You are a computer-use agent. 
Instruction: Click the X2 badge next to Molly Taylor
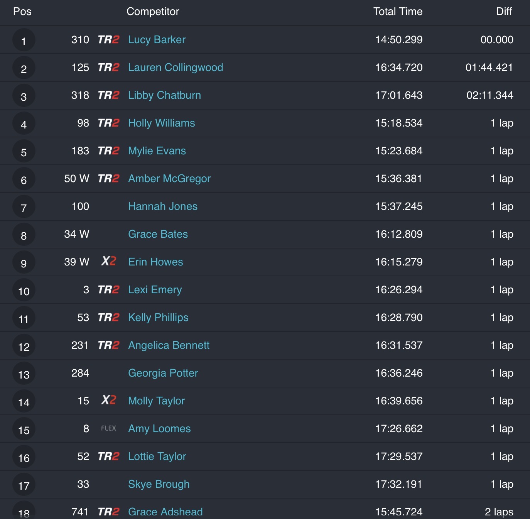click(108, 401)
